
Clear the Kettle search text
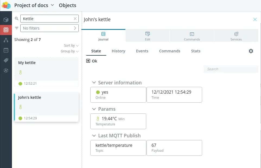75,19
